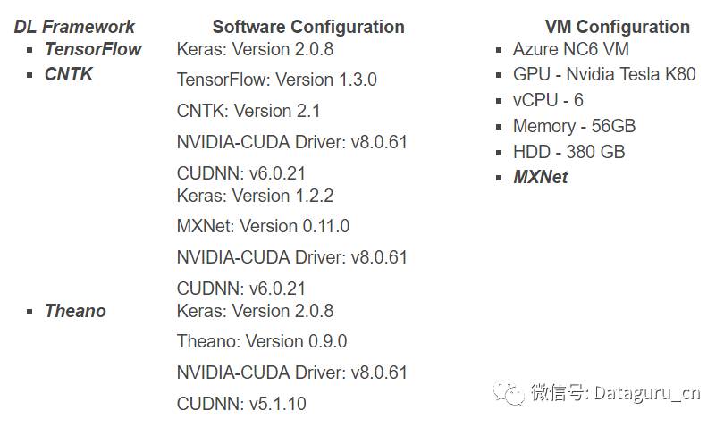The image size is (724, 427).
Task: Click the Theano framework bullet item
Action: (x=75, y=311)
